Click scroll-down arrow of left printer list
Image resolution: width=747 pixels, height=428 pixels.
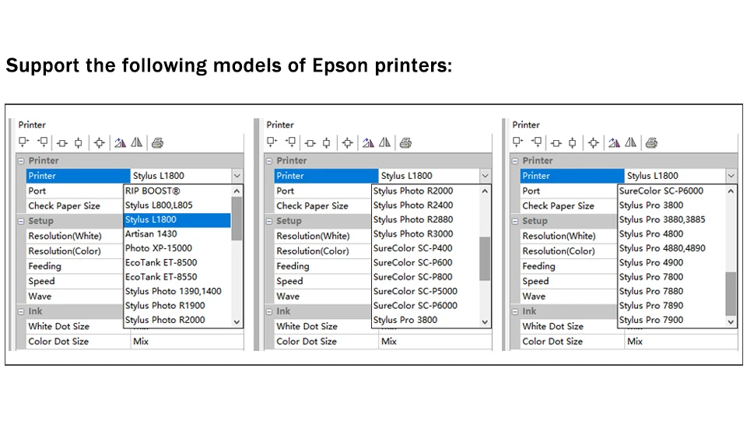237,321
